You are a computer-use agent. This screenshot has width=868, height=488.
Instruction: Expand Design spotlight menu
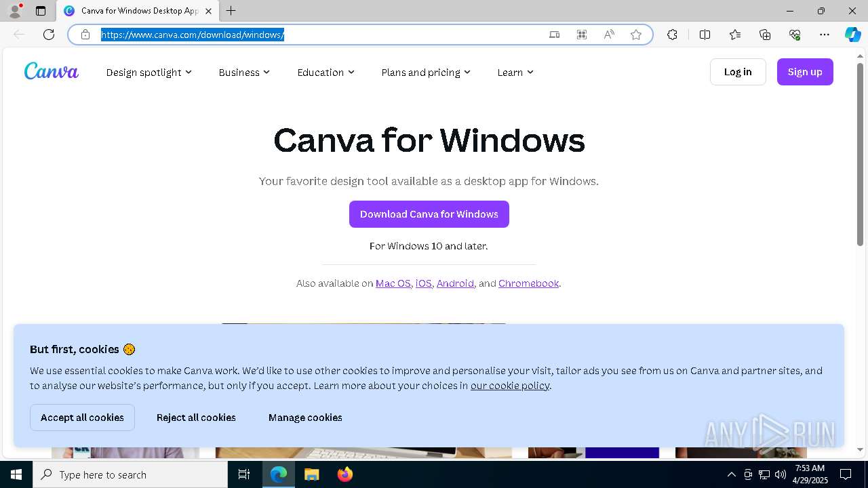point(149,72)
